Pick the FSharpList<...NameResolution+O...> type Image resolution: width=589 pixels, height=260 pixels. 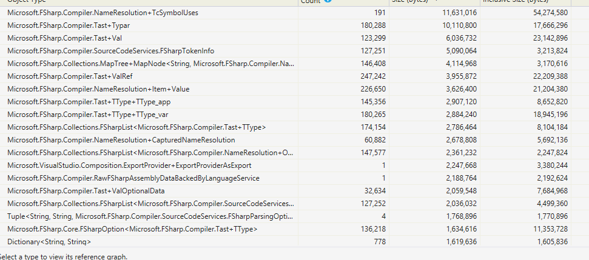[150, 153]
